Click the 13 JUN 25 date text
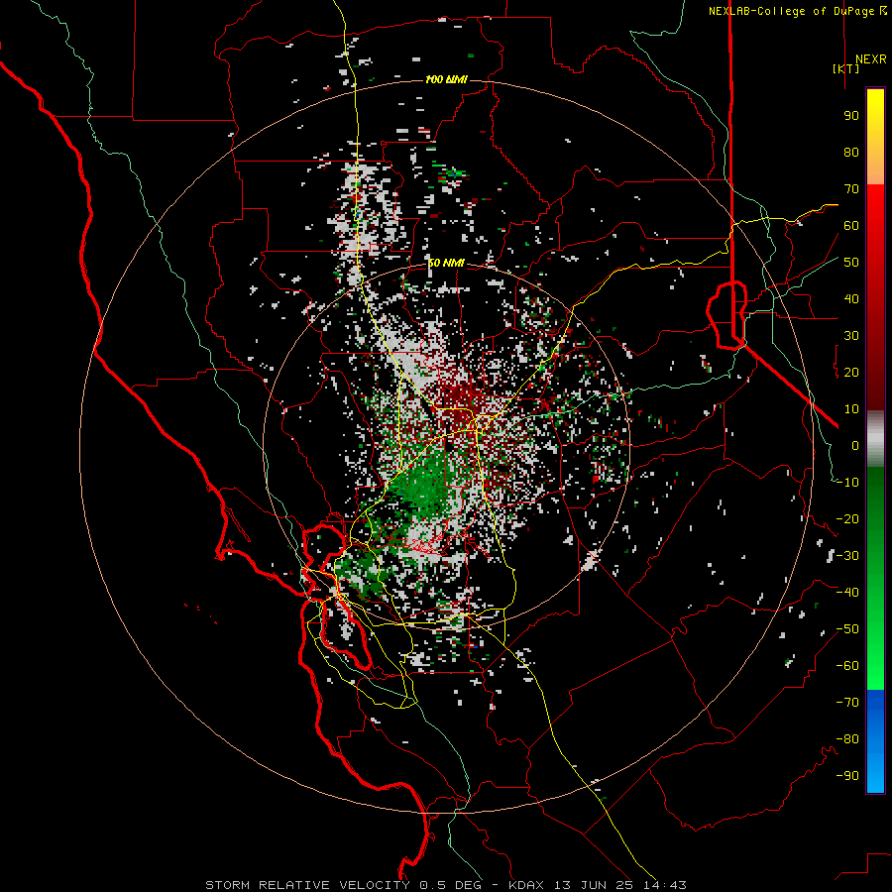The height and width of the screenshot is (892, 892). [x=594, y=885]
